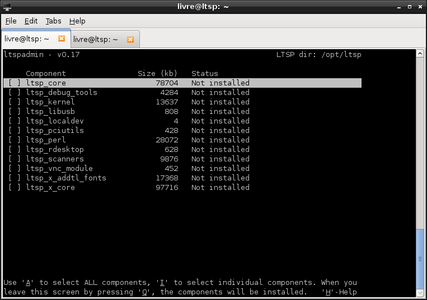Viewport: 427px width, 300px height.
Task: Click the window title 'livre@ltsp: ~'
Action: pyautogui.click(x=203, y=7)
